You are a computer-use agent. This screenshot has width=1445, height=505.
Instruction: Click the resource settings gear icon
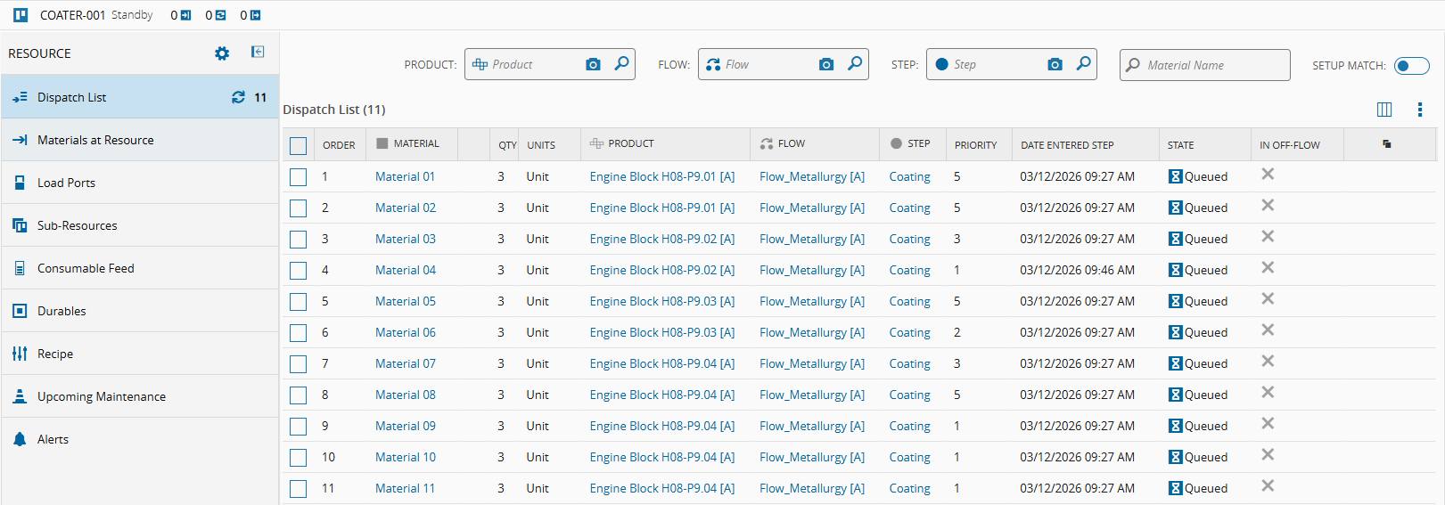coord(222,53)
